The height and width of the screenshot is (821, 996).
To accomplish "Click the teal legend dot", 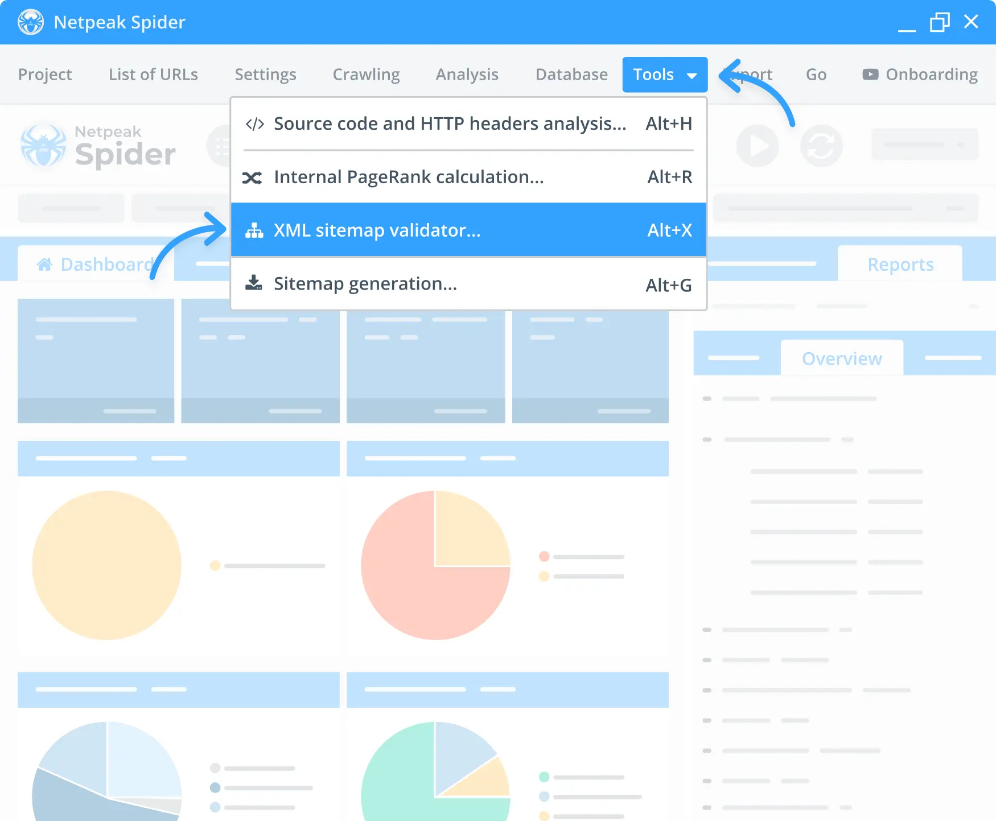I will (x=544, y=777).
